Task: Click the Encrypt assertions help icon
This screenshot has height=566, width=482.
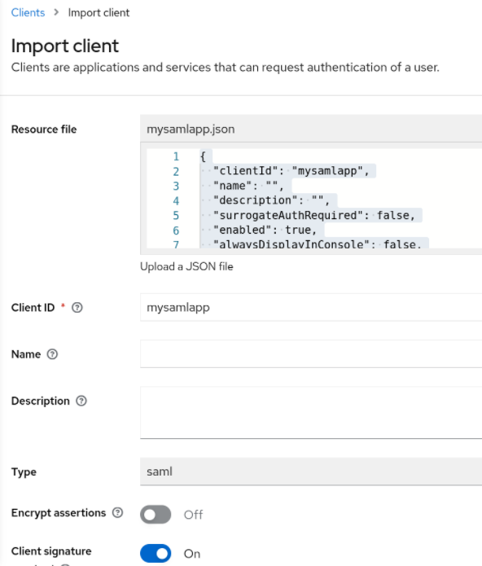Action: pos(117,512)
